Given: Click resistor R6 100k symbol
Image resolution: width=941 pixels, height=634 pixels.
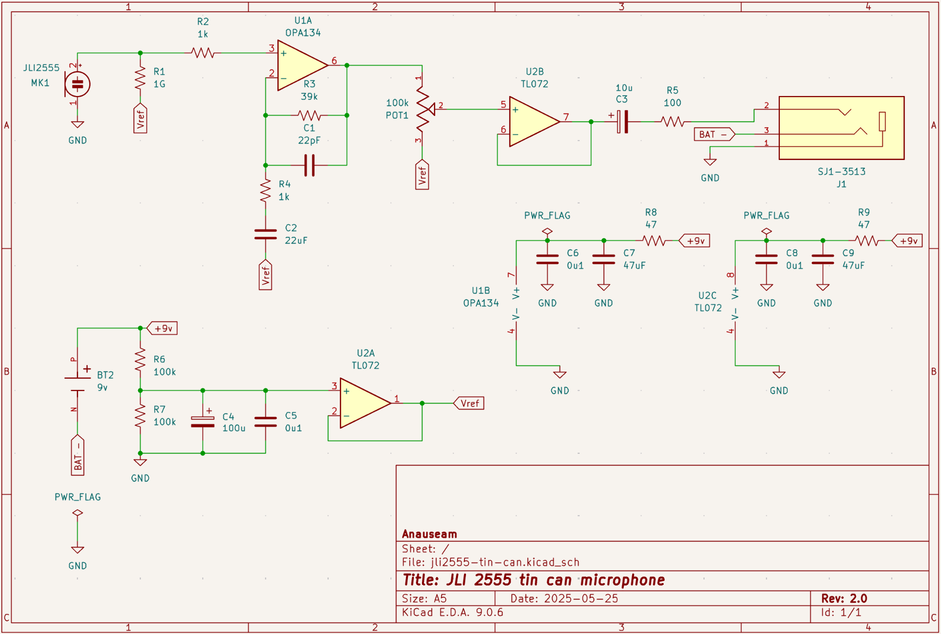Looking at the screenshot, I should pos(140,359).
